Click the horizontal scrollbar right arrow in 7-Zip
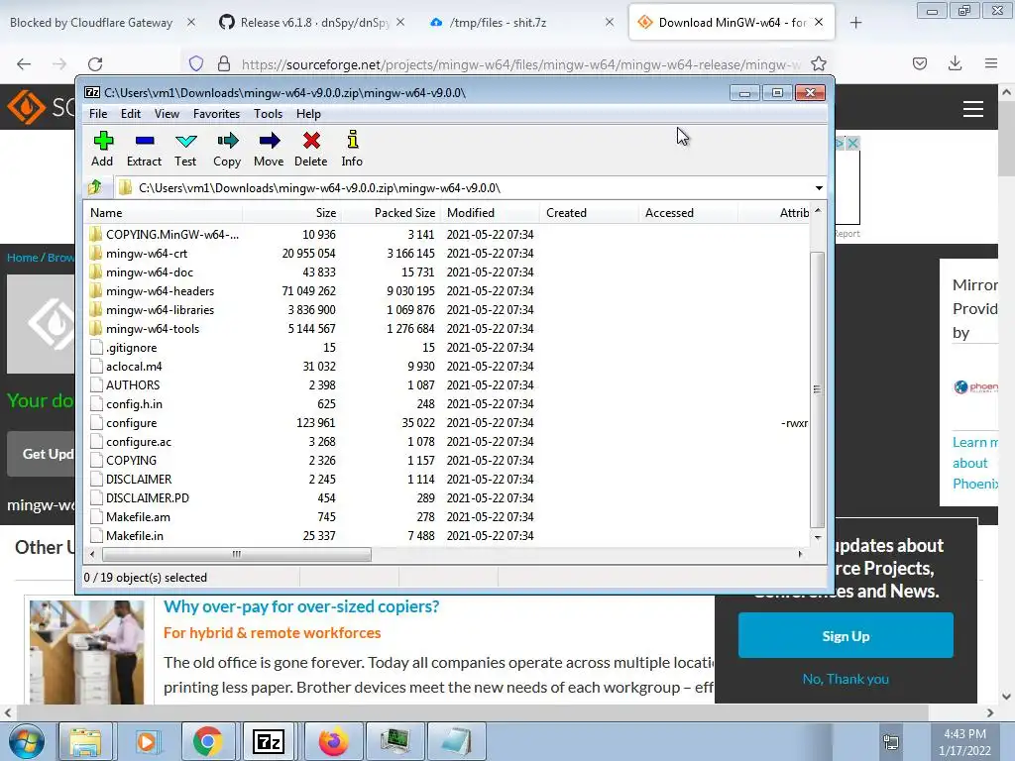The width and height of the screenshot is (1015, 761). [801, 554]
